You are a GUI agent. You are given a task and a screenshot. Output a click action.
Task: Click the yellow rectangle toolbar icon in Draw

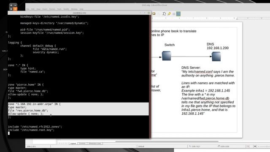pos(154,14)
